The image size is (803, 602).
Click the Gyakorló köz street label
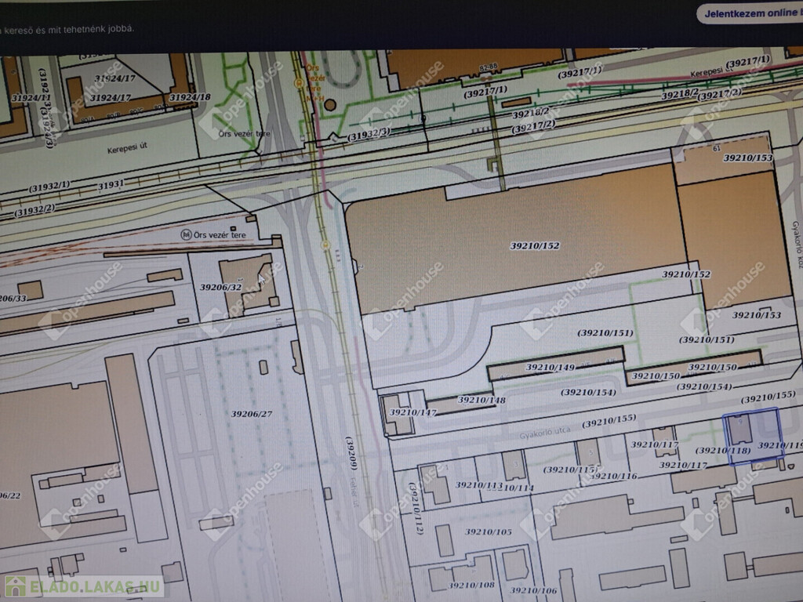(797, 245)
